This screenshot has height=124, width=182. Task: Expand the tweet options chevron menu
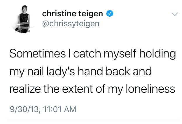[x=175, y=14]
